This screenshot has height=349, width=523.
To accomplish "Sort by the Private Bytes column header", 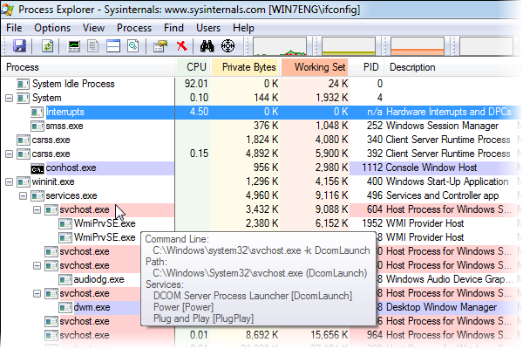I will coord(246,67).
